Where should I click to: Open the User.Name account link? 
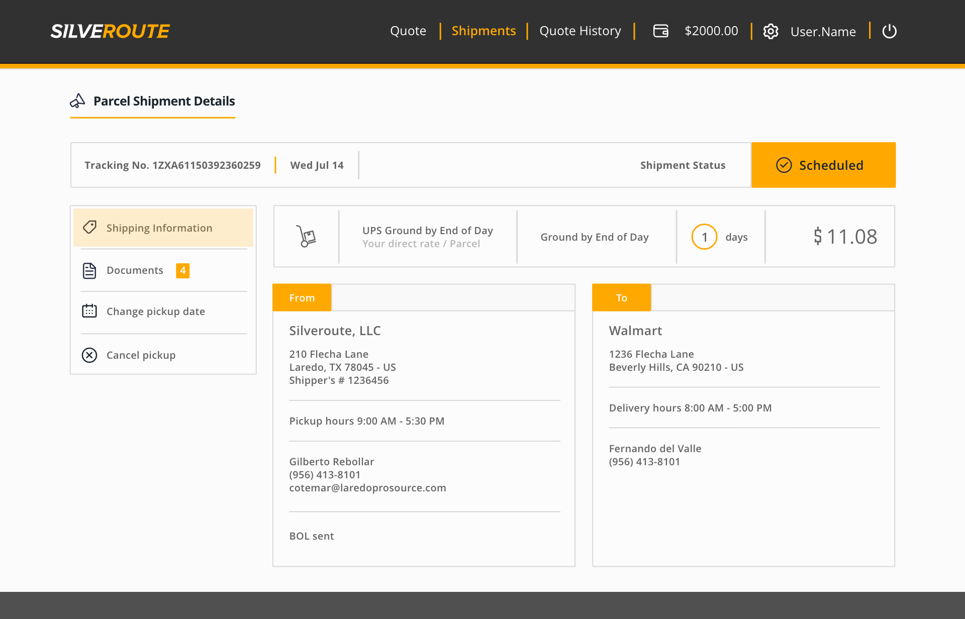823,32
